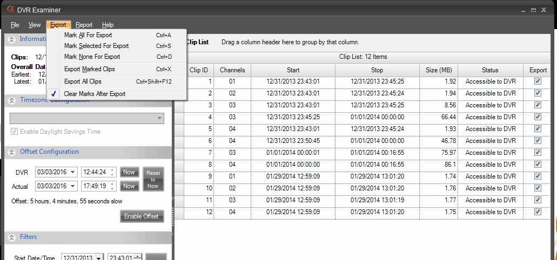557x260 pixels.
Task: Uncheck Export checkbox for clip 1
Action: [538, 81]
